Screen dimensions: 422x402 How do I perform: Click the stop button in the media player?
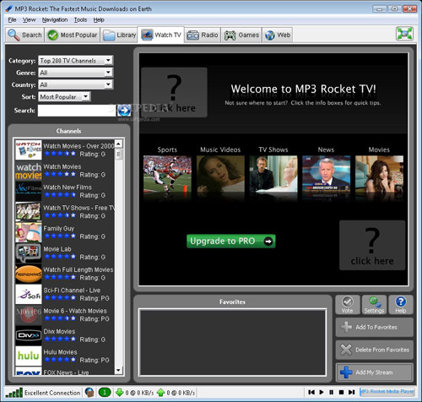341,392
